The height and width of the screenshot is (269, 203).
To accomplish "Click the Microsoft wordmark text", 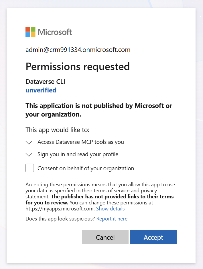I will pos(55,32).
